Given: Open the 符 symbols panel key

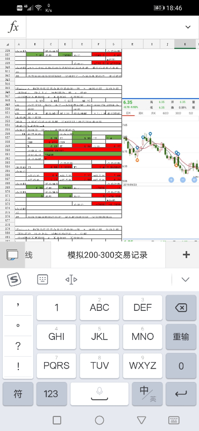Looking at the screenshot, I should coord(18,394).
